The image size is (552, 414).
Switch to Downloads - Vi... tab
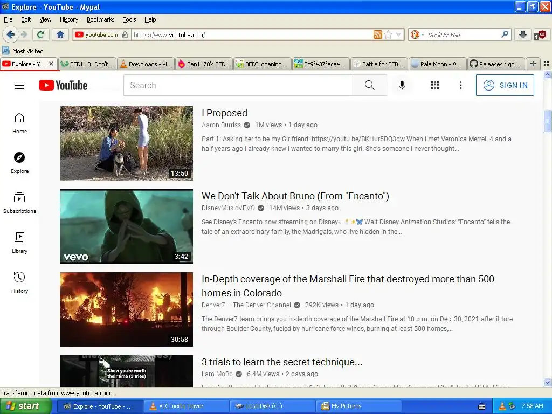(146, 64)
